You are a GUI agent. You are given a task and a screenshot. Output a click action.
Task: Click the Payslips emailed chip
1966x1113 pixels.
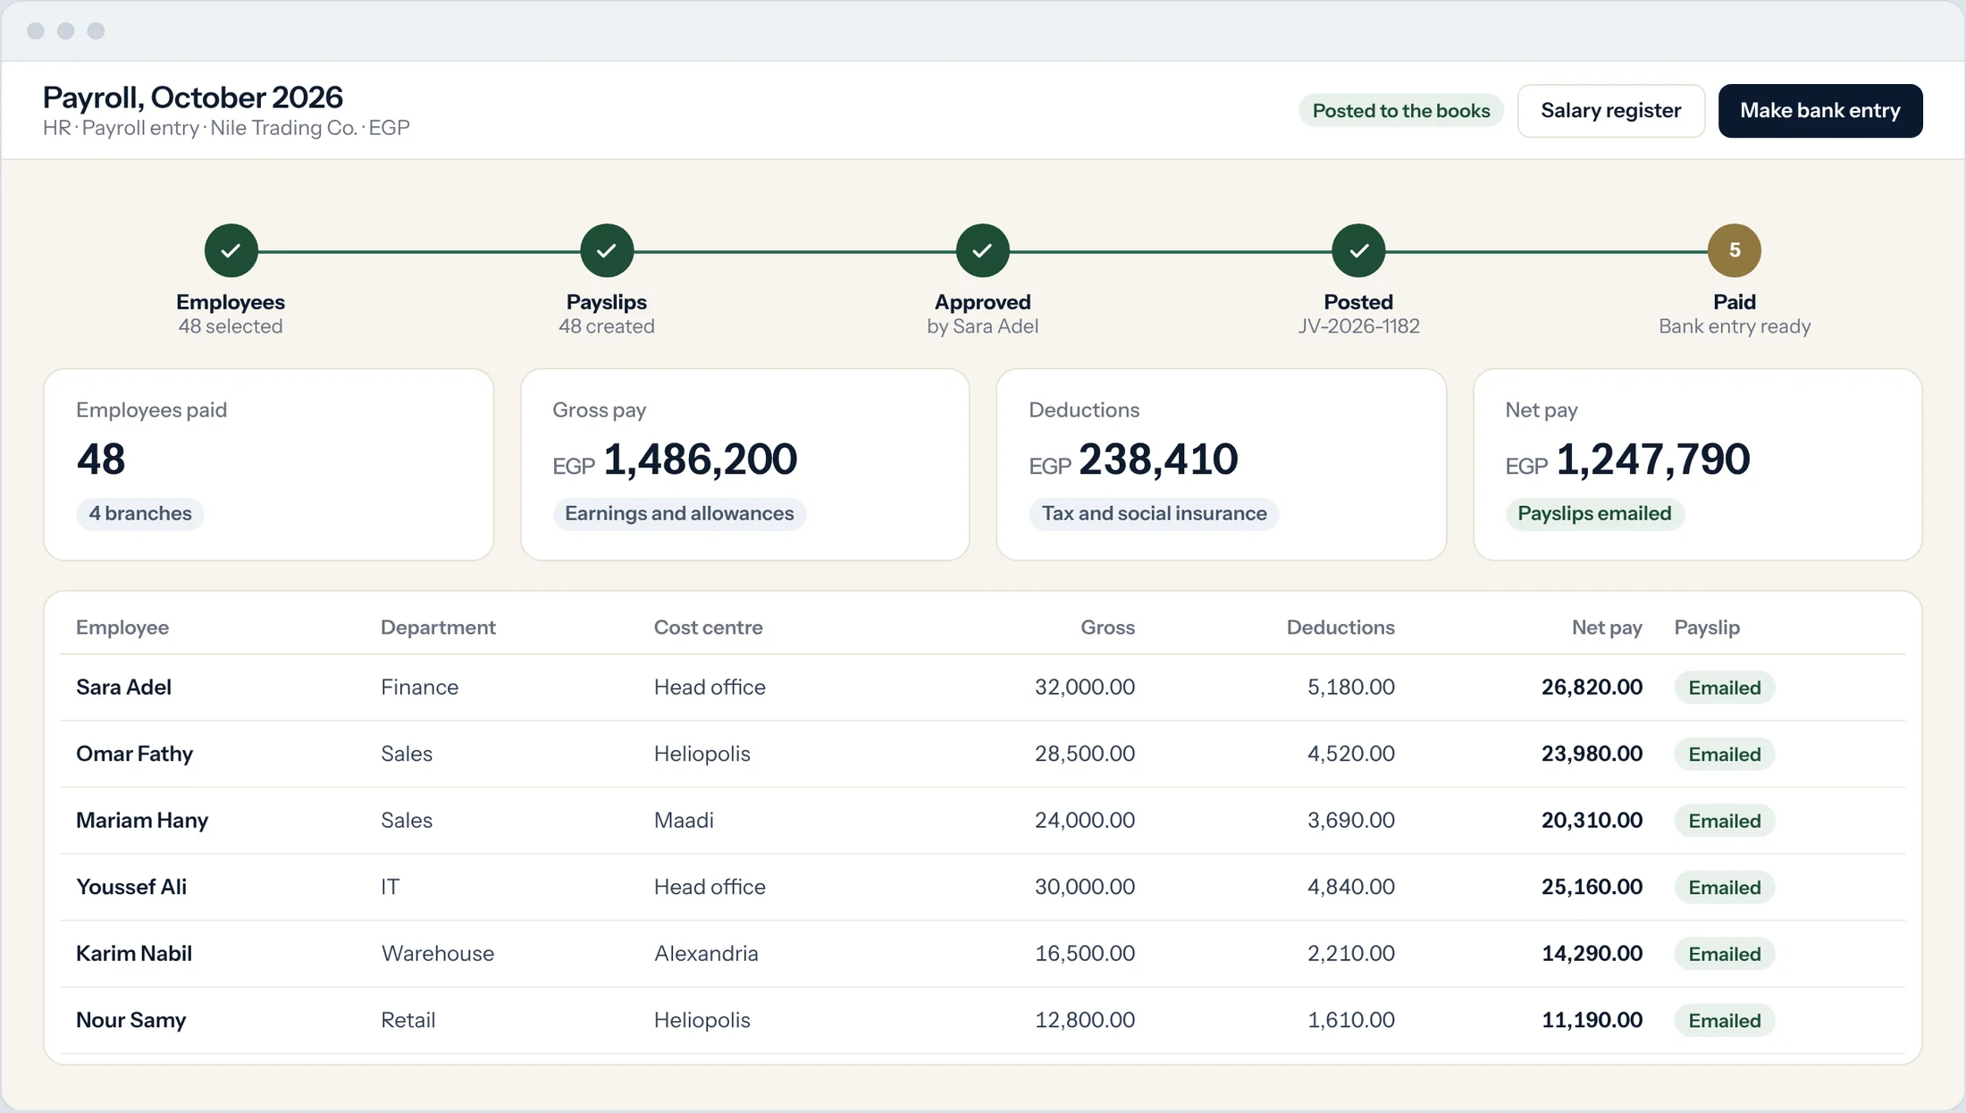1594,514
